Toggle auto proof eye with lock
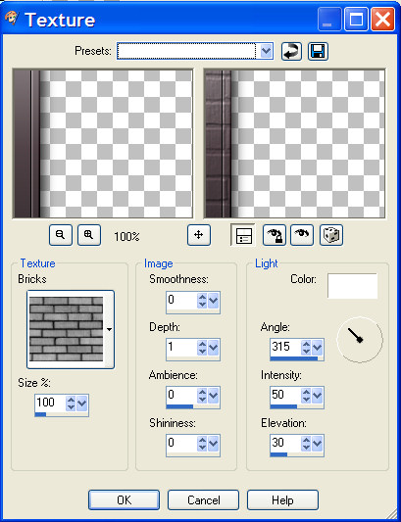Viewport: 401px width, 522px height. pos(274,235)
